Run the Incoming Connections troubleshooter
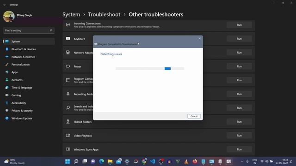 coord(239,25)
